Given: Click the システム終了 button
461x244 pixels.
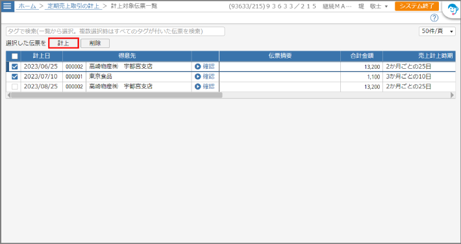Looking at the screenshot, I should [417, 6].
